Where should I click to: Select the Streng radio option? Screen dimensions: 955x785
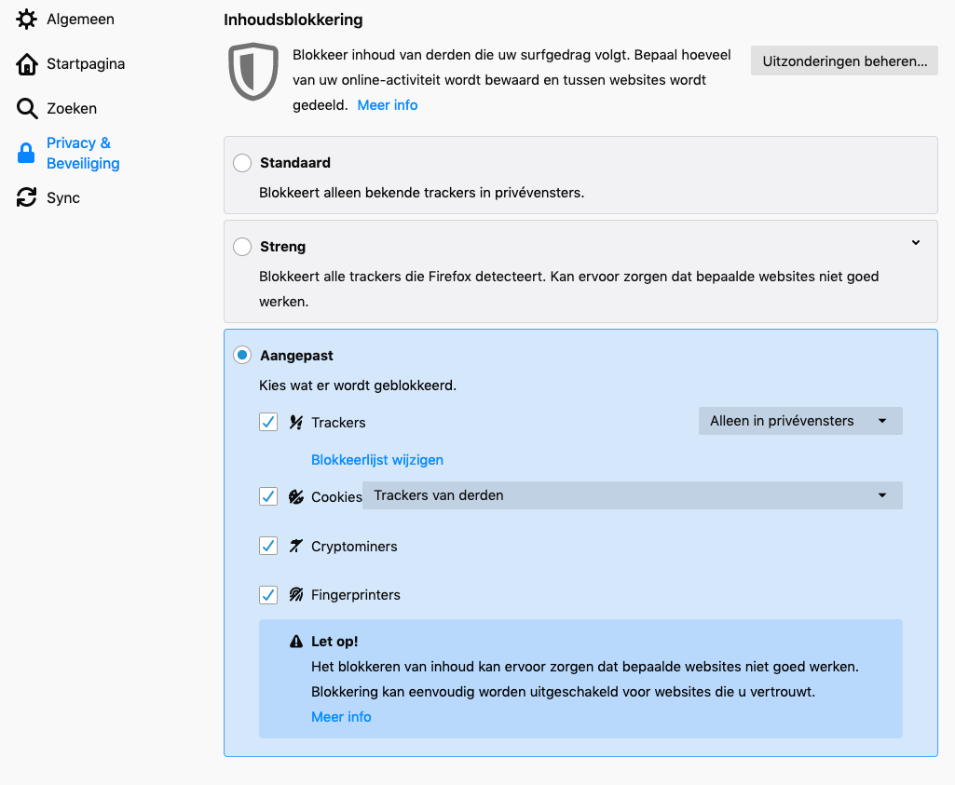[x=242, y=247]
